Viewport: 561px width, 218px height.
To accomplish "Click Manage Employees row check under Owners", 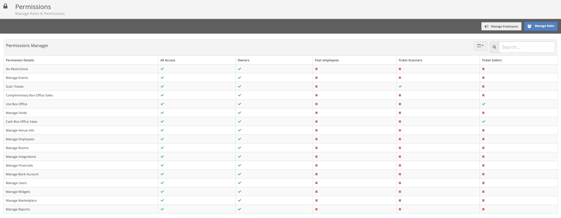I will coord(240,139).
